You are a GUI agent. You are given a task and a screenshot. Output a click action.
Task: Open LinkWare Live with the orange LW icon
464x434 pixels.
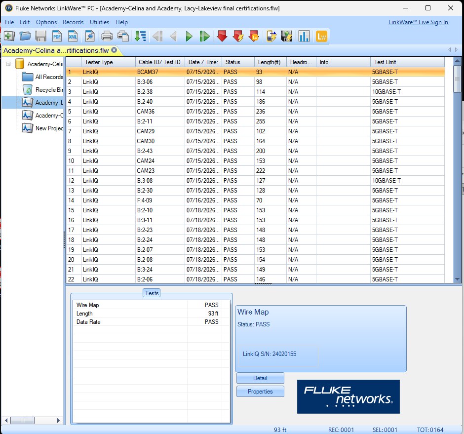[x=321, y=36]
